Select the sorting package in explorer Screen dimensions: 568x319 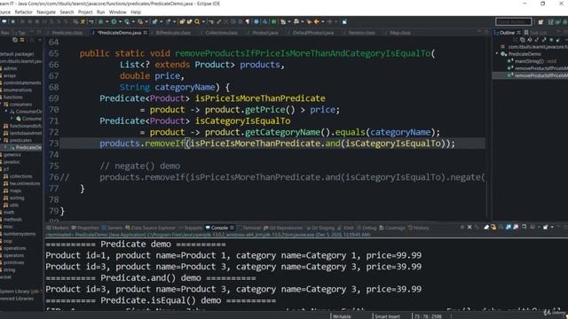17,198
